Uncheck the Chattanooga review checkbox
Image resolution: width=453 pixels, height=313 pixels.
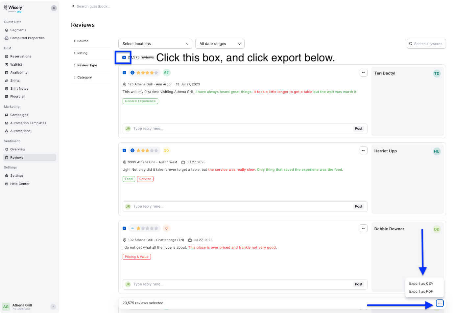point(124,228)
